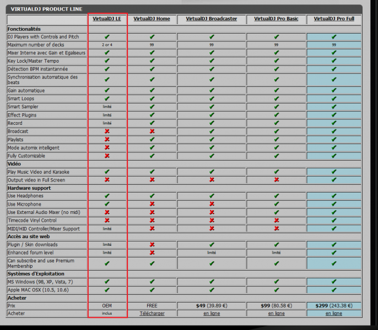Click the green check for External Audio Mixer in Pro Basic
This screenshot has width=378, height=330.
point(276,212)
